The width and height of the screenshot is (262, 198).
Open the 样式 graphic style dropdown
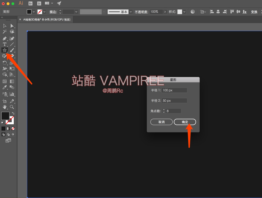pyautogui.click(x=184, y=12)
